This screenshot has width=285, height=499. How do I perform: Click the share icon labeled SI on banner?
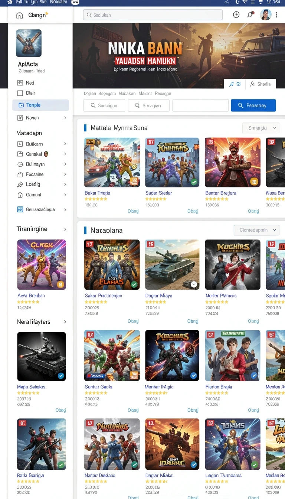[x=232, y=84]
